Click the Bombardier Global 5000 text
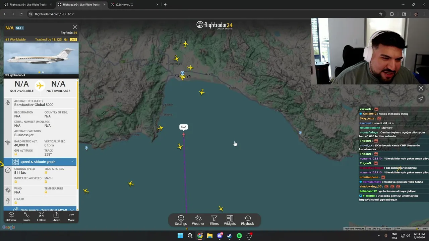The height and width of the screenshot is (241, 429). pos(34,105)
